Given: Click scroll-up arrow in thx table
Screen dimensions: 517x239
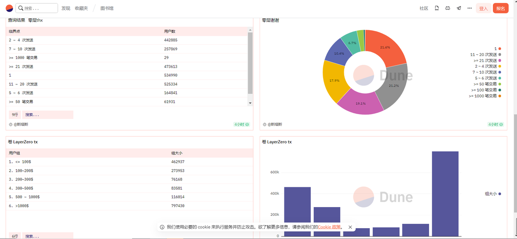Looking at the screenshot, I should click(x=250, y=30).
